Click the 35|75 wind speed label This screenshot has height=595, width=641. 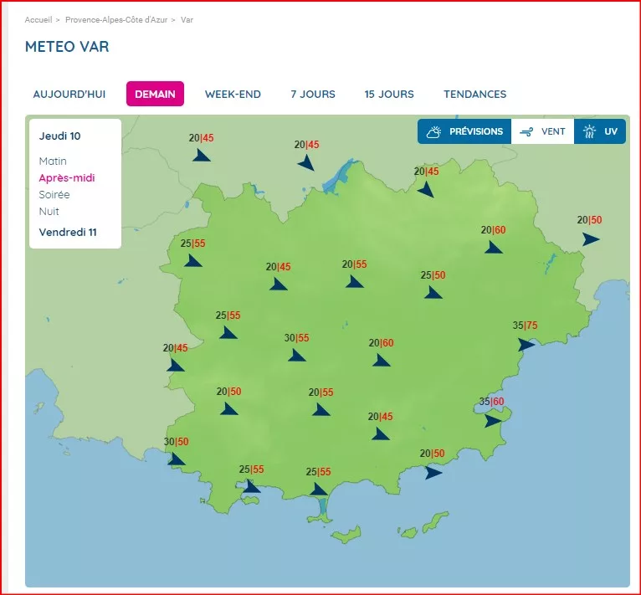point(525,326)
